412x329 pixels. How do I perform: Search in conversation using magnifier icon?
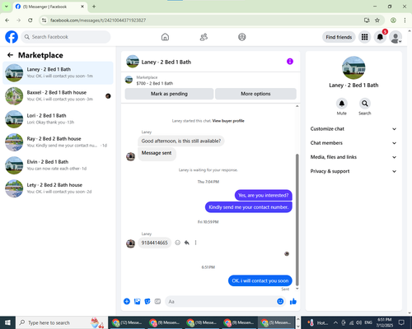tap(364, 104)
